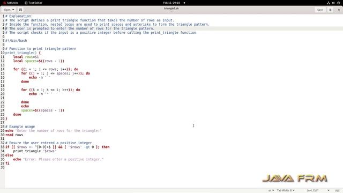Screen dimensions: 343x193
Task: Open the hamburger menu
Action: coord(330,10)
